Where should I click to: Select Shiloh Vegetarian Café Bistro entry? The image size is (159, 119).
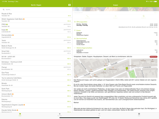(36, 20)
